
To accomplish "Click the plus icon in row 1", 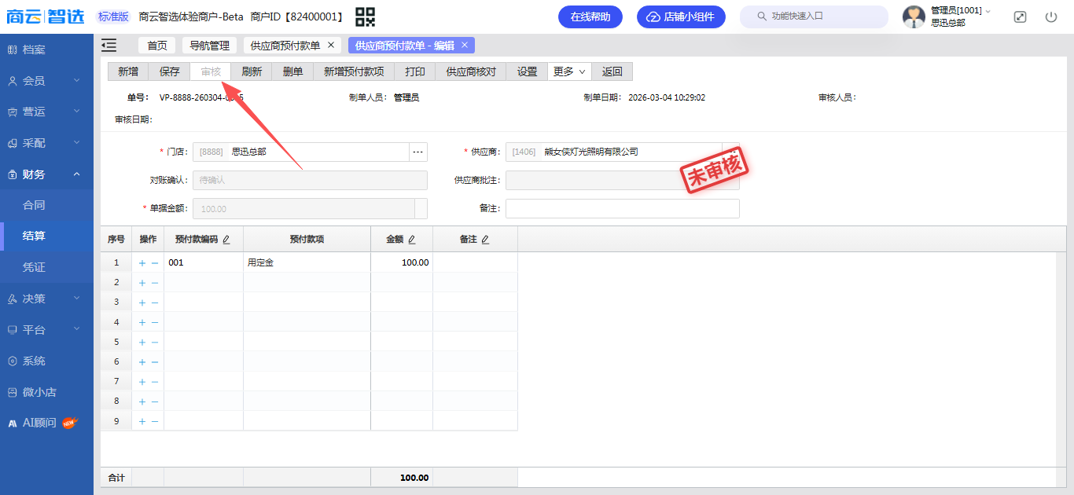I will [x=142, y=263].
